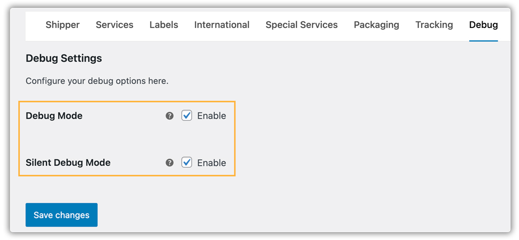
Task: Uncheck the Debug Mode checkbox
Action: coord(187,116)
